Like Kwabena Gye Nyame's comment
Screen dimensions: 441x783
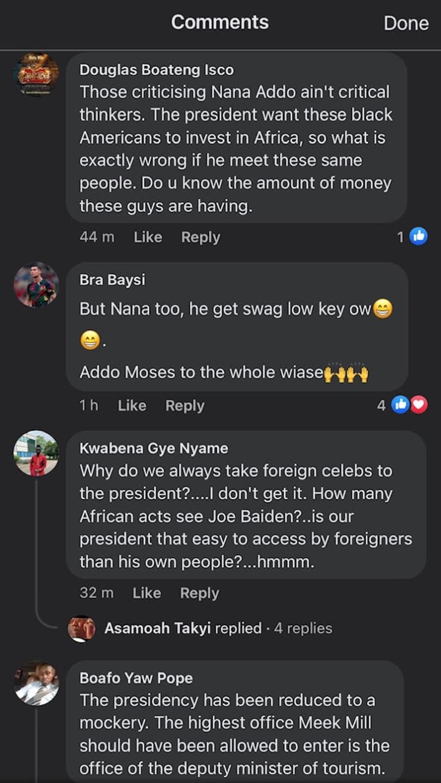coord(146,593)
